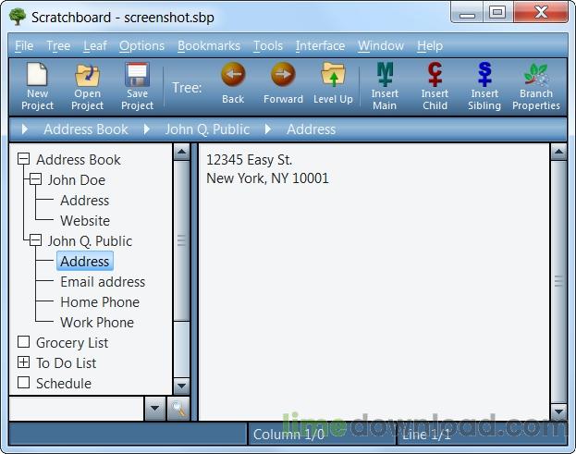Click the Open Project icon
The height and width of the screenshot is (454, 576).
(87, 76)
